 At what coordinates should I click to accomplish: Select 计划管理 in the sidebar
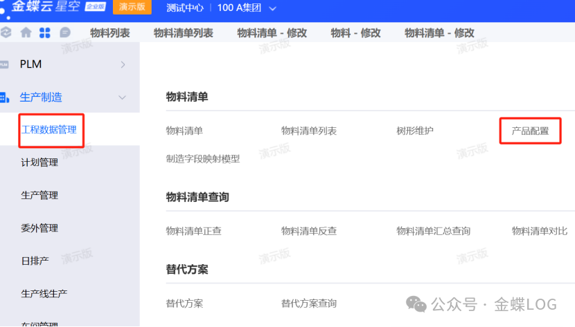(39, 162)
